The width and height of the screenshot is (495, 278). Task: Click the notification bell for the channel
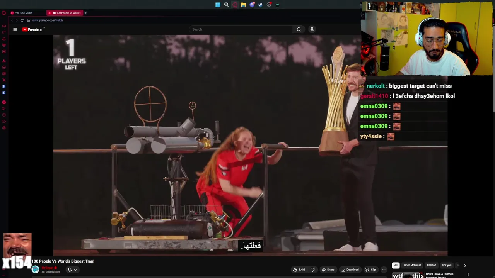70,270
